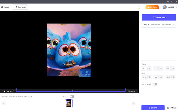The width and height of the screenshot is (178, 111).
Task: Open Settings next to Save All
Action: tap(171, 108)
